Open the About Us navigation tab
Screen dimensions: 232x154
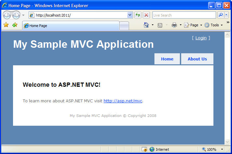[x=197, y=59]
